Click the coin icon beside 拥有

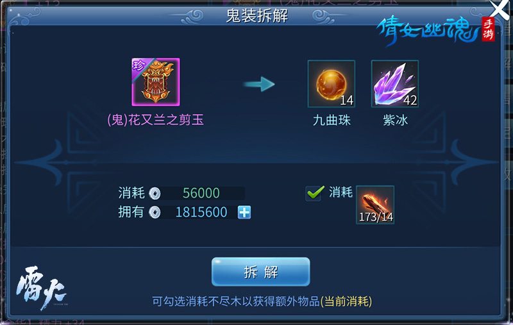click(155, 213)
